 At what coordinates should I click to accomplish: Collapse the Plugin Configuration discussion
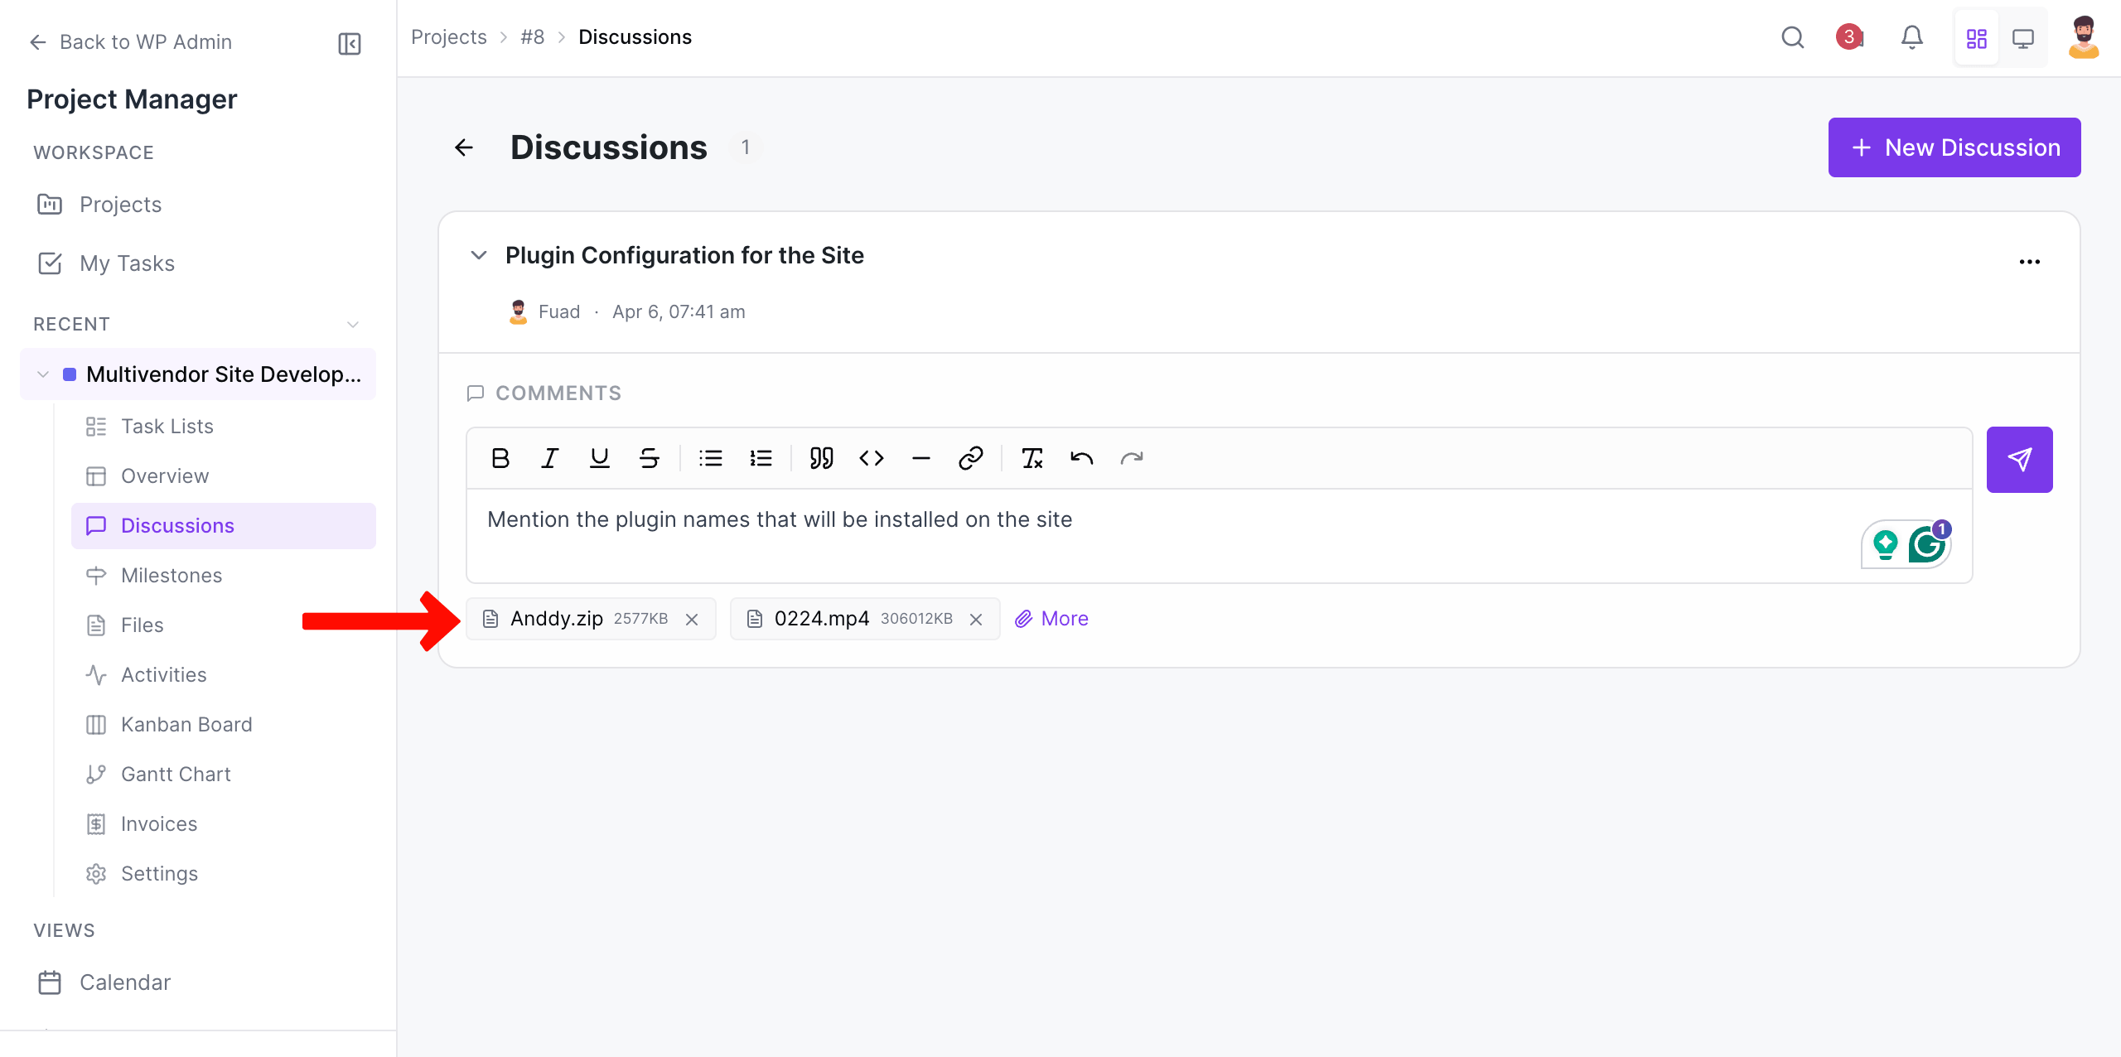click(479, 255)
